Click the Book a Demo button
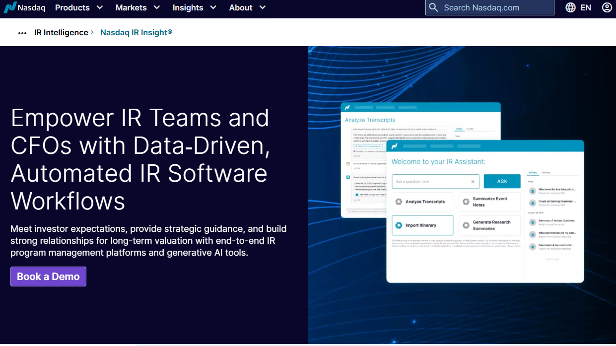Image resolution: width=616 pixels, height=346 pixels. pyautogui.click(x=48, y=277)
